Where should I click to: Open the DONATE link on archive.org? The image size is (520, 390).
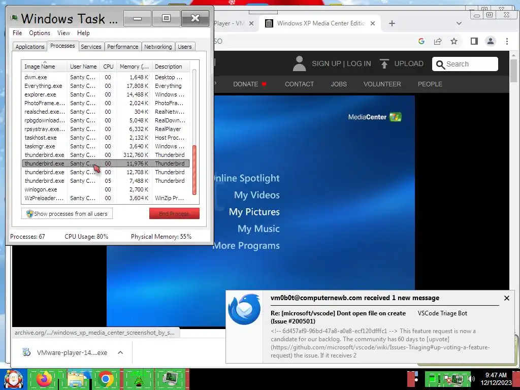coord(249,84)
